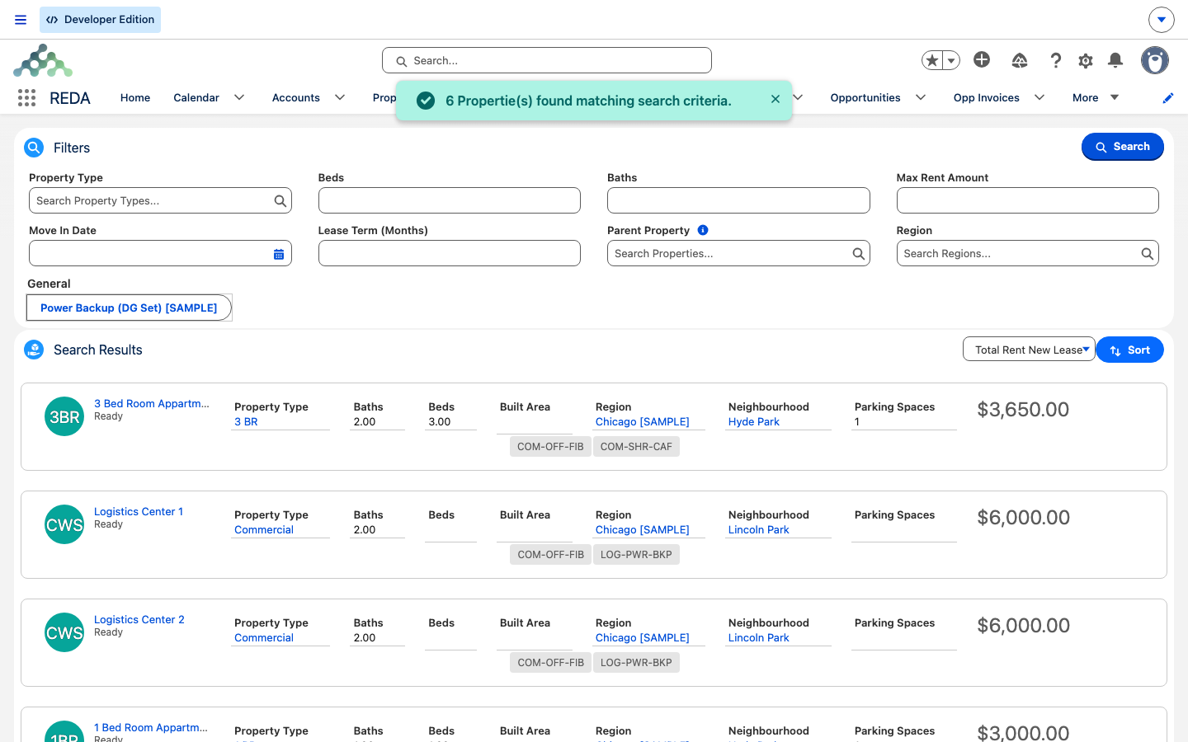Open Commercial type link for Logistics Center 1
1188x742 pixels.
click(264, 529)
